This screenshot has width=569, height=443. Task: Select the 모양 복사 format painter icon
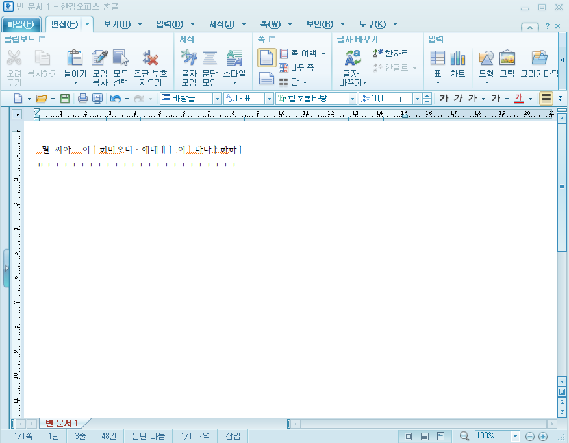tap(100, 58)
